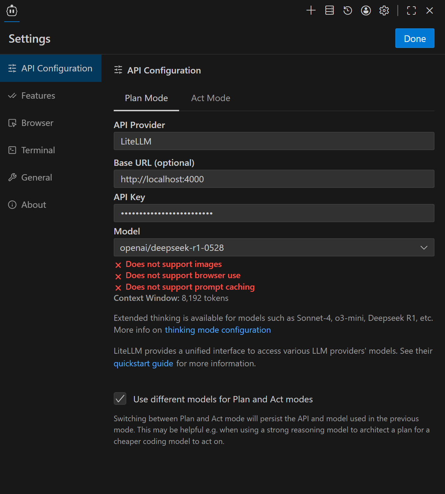Start a new task with plus icon
The image size is (445, 494).
tap(311, 10)
